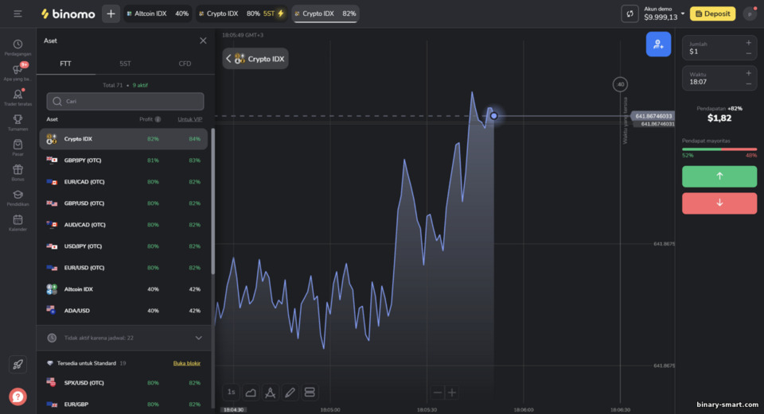Zoom in chart with plus button

[x=452, y=393]
